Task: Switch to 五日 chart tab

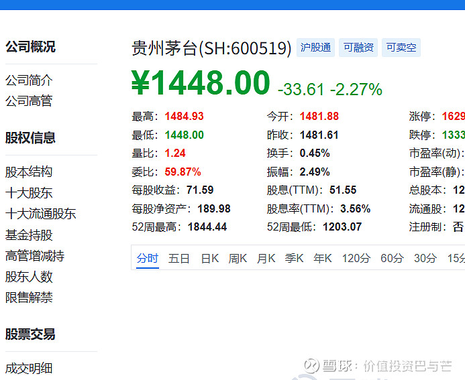Action: tap(179, 258)
